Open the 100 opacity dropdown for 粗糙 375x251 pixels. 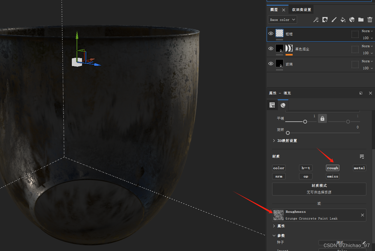368,38
